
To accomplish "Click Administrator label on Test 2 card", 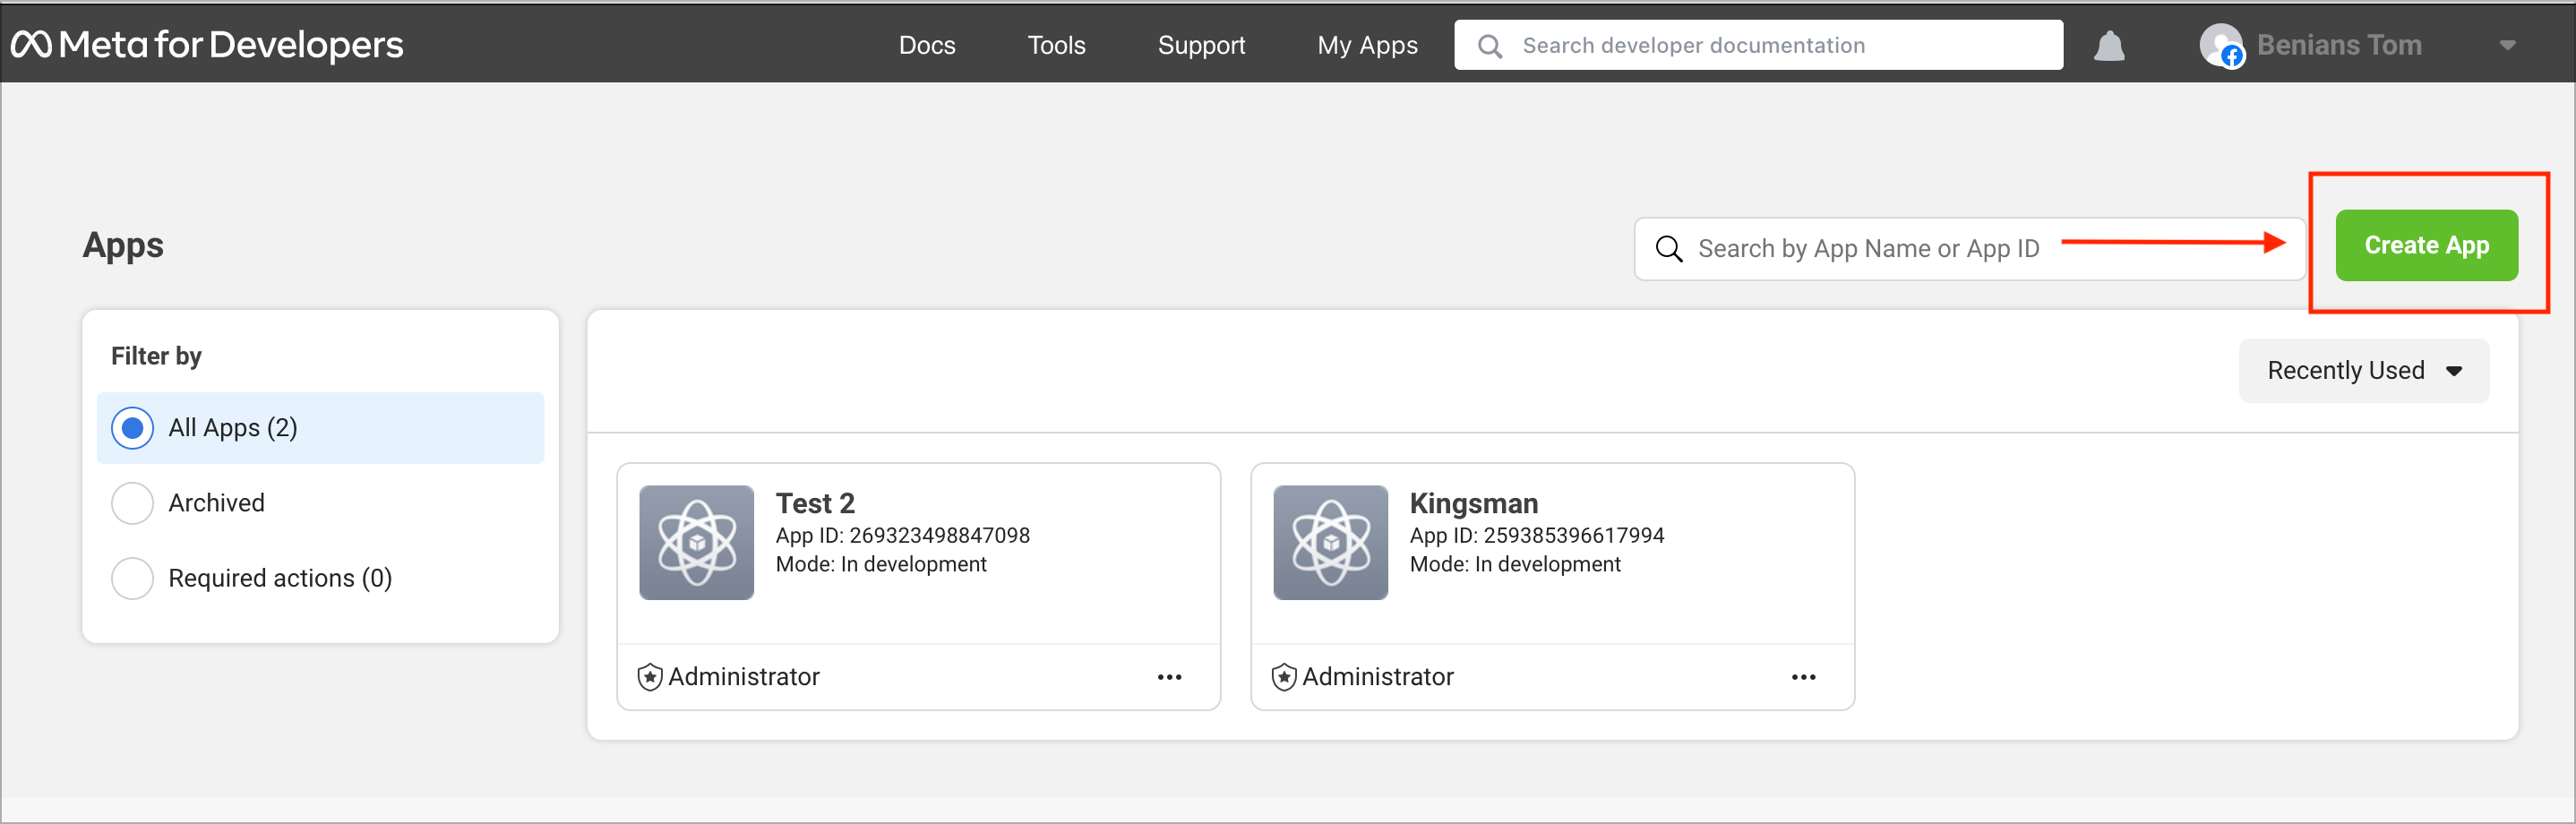I will (x=743, y=677).
